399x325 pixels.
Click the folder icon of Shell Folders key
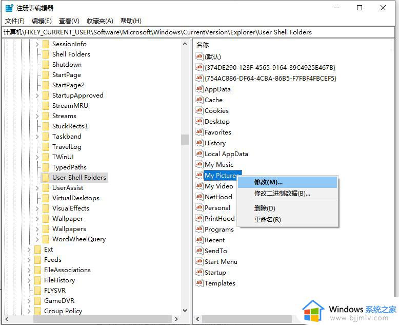(x=46, y=54)
